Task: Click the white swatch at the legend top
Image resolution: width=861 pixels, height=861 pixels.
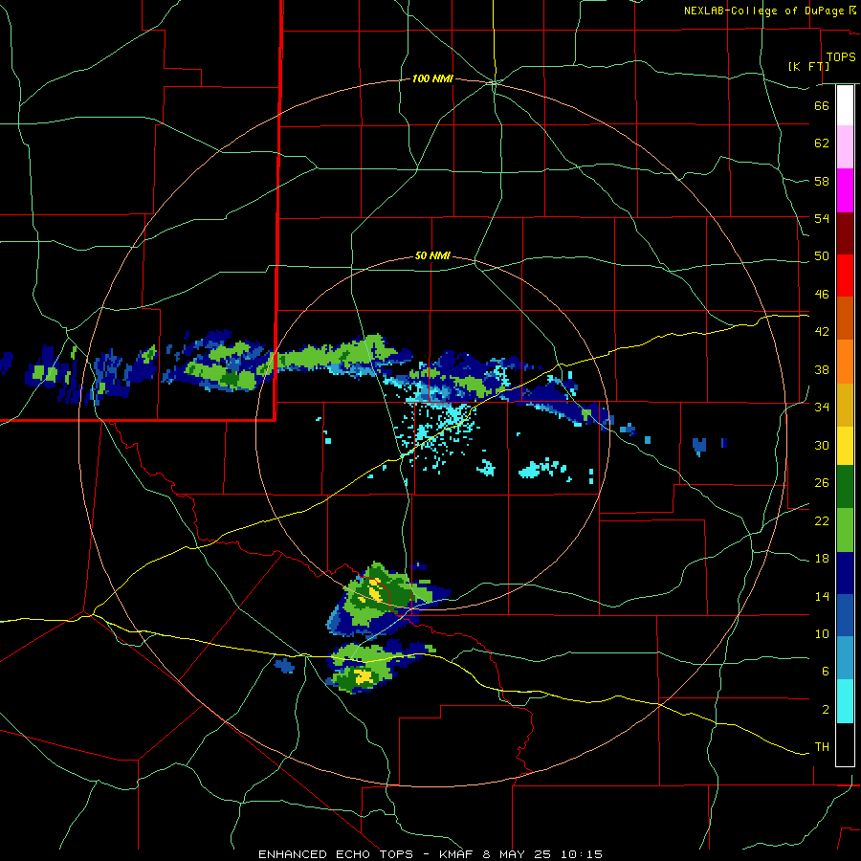Action: pyautogui.click(x=845, y=105)
